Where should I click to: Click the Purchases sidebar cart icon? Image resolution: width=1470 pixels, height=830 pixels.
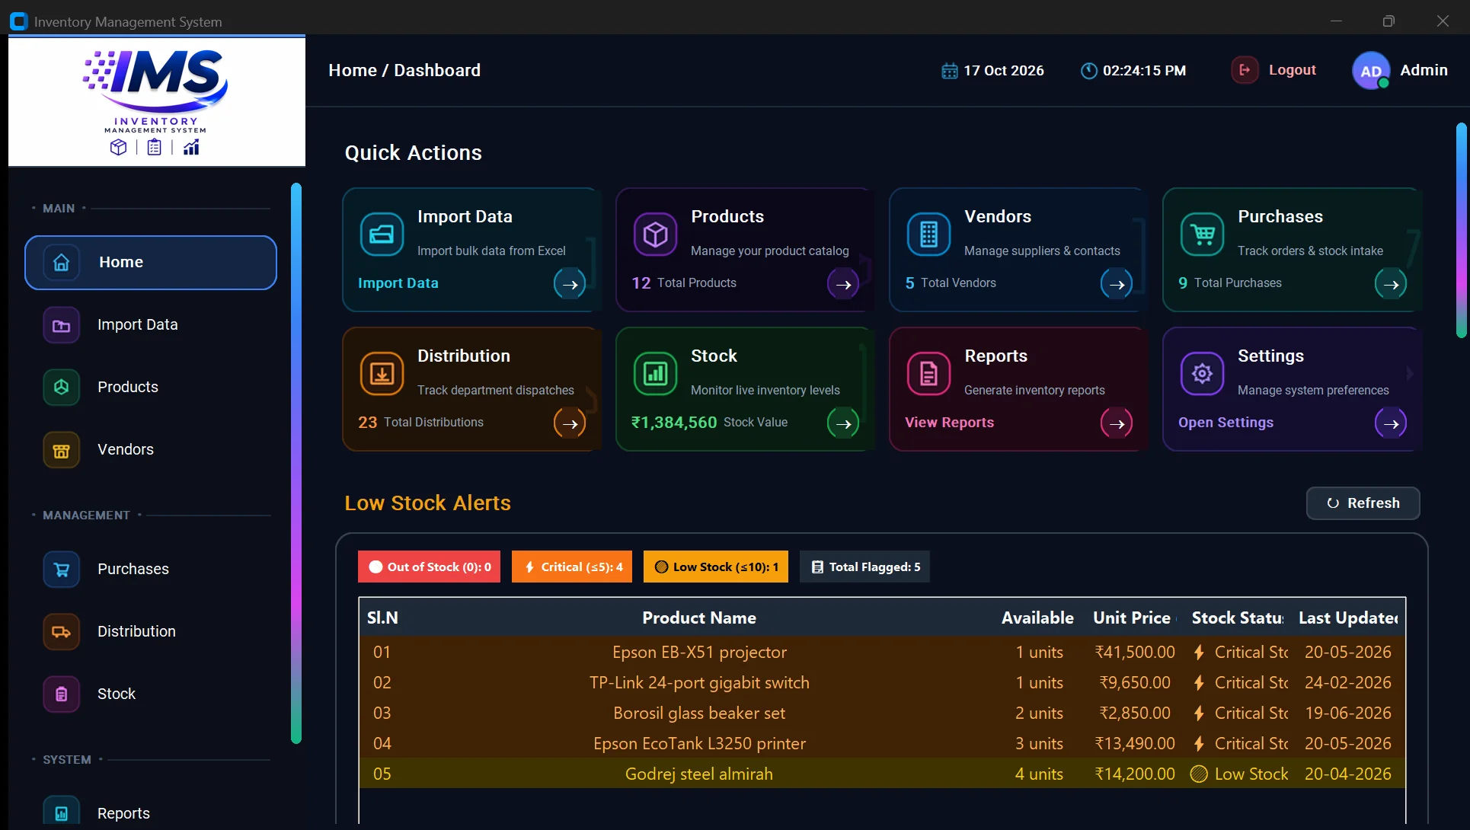click(61, 570)
